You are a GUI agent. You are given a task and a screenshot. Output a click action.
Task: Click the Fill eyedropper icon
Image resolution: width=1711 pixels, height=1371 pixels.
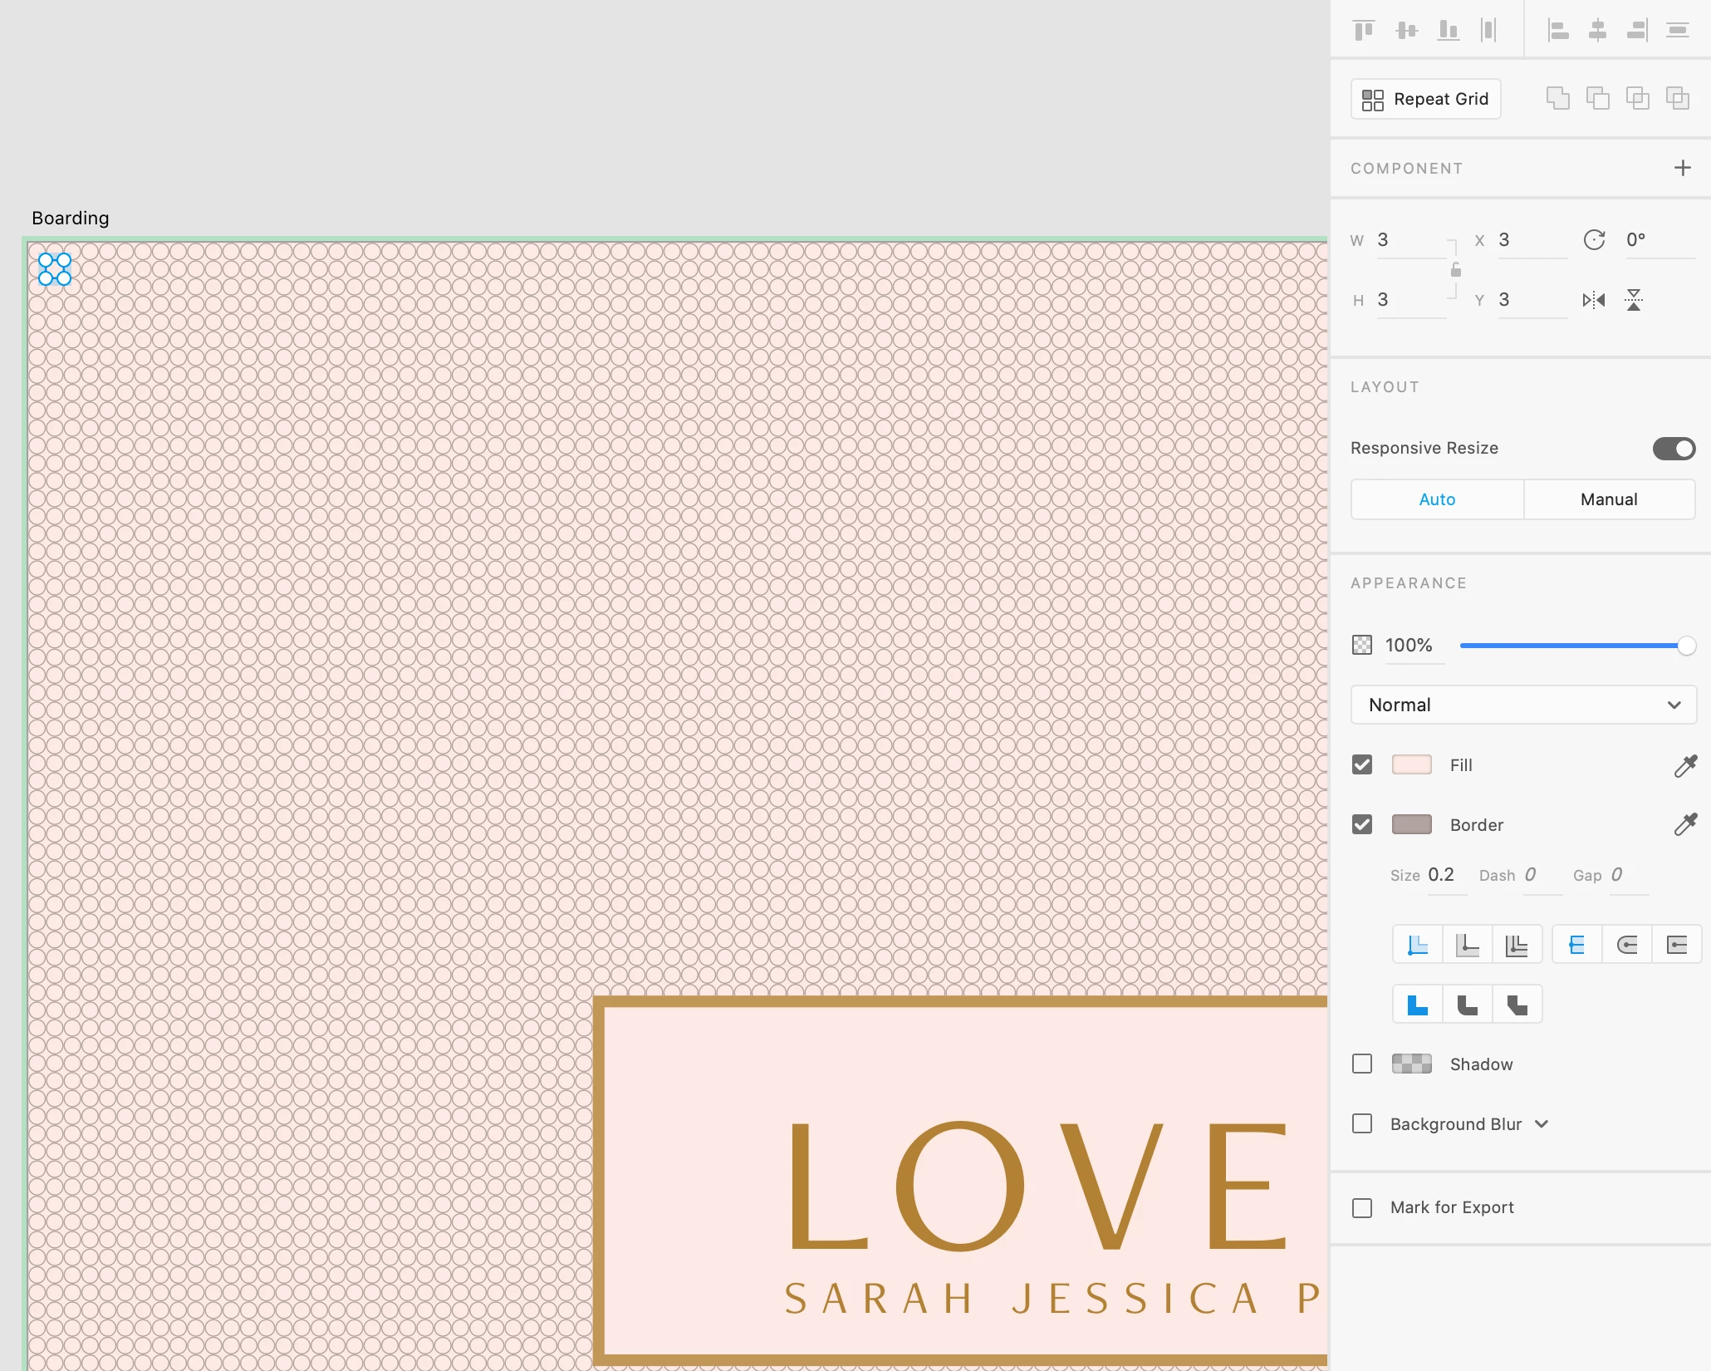pos(1685,765)
